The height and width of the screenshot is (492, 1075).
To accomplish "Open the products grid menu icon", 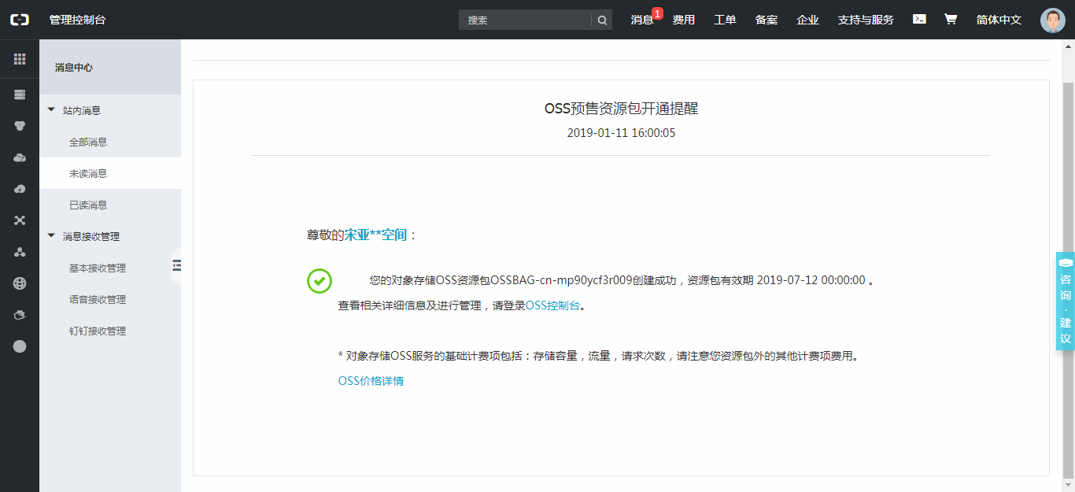I will tap(20, 59).
